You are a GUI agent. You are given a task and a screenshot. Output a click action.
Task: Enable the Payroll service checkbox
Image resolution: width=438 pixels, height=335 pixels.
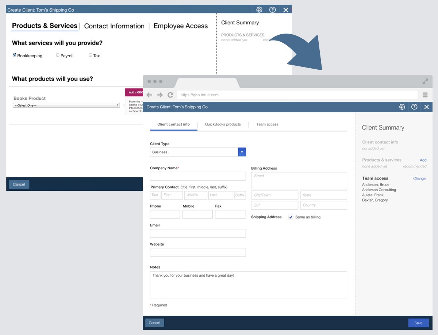tap(58, 55)
